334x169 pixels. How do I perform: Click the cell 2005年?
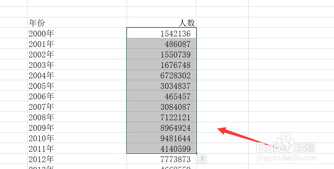click(x=77, y=85)
